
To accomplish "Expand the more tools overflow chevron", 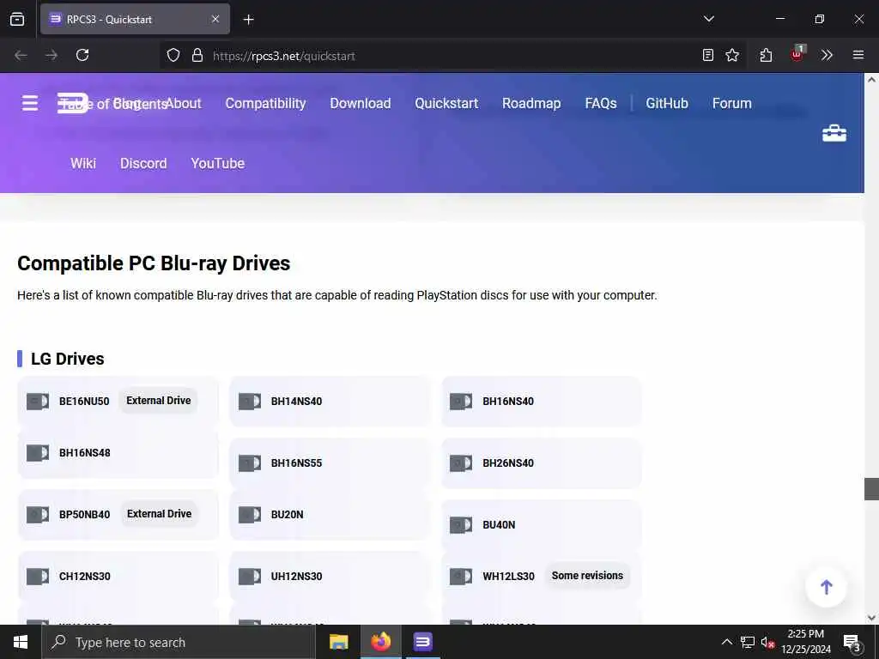I will point(827,55).
